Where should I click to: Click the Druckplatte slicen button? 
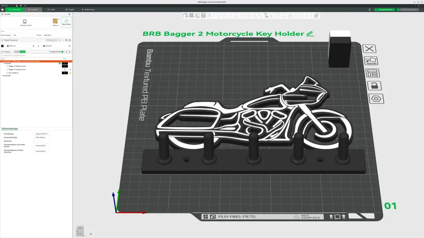pyautogui.click(x=384, y=9)
